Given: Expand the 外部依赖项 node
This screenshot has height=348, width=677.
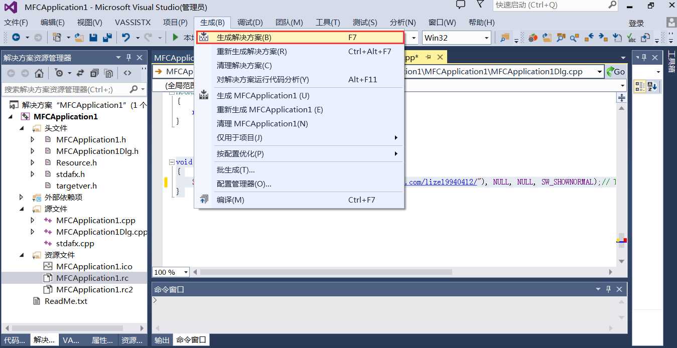Looking at the screenshot, I should (x=21, y=198).
